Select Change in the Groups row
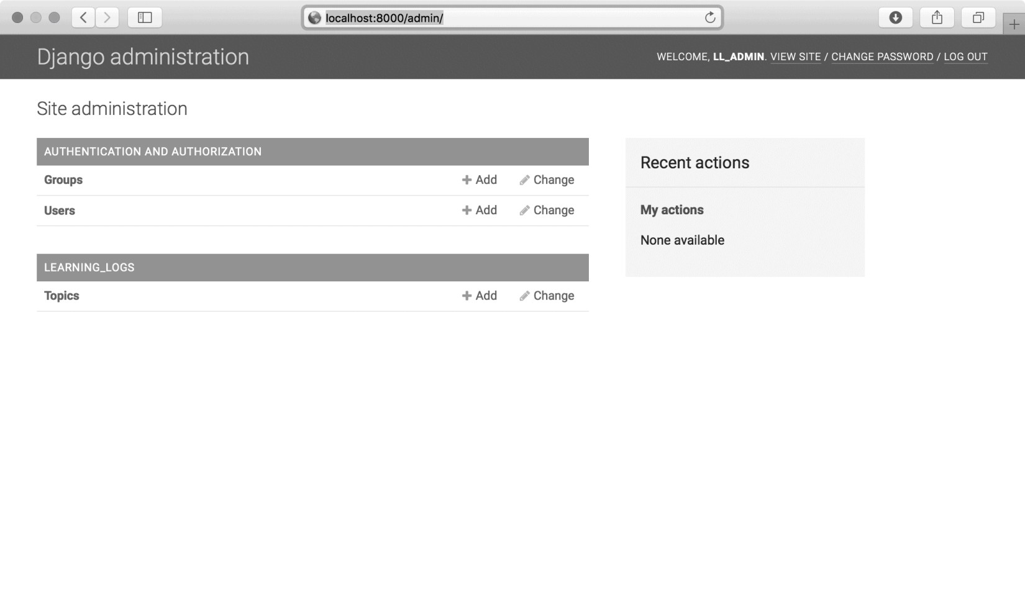 [547, 179]
